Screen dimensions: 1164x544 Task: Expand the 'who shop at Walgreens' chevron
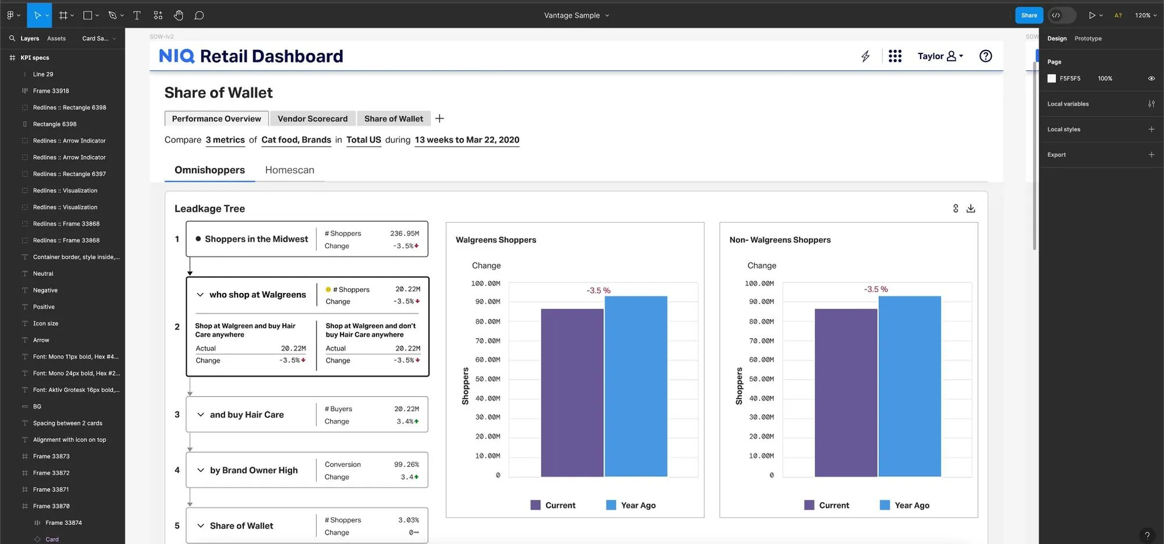(200, 295)
